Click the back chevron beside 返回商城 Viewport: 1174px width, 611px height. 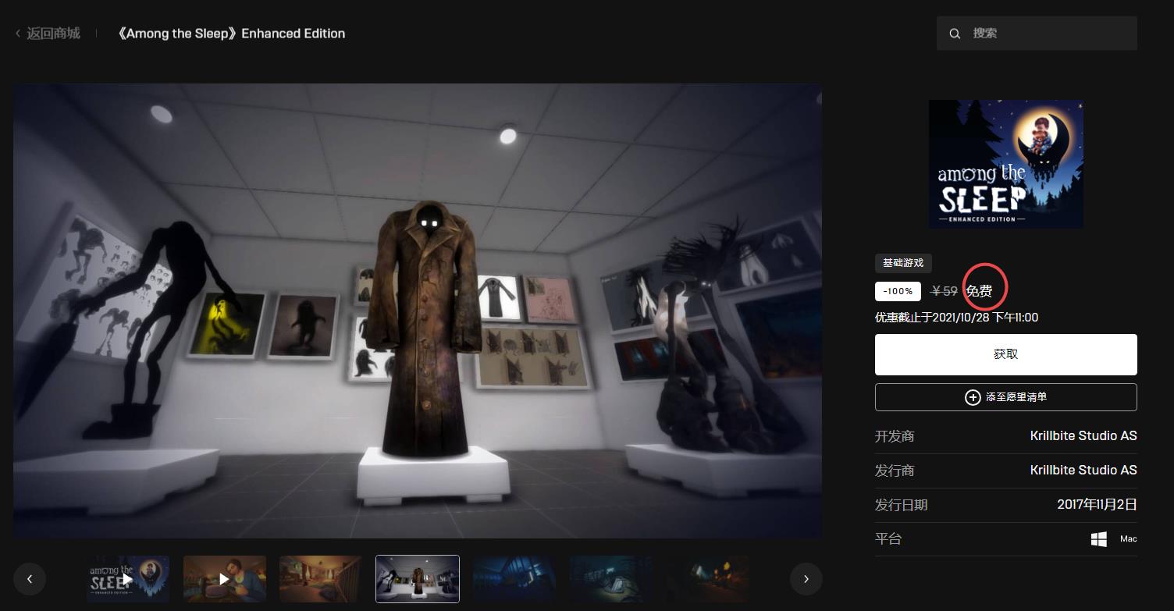point(18,34)
